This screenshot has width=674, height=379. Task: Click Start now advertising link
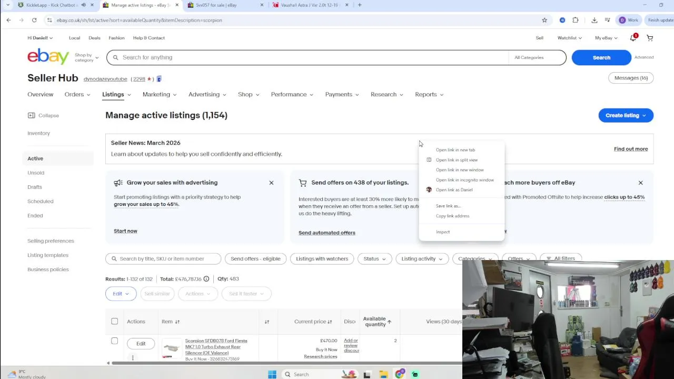pos(125,231)
